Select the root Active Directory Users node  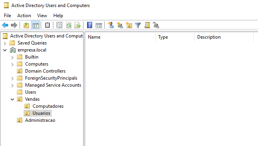tap(46, 36)
